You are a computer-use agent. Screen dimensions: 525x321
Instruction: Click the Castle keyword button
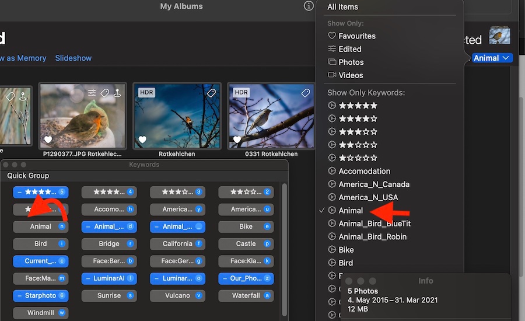tap(246, 243)
